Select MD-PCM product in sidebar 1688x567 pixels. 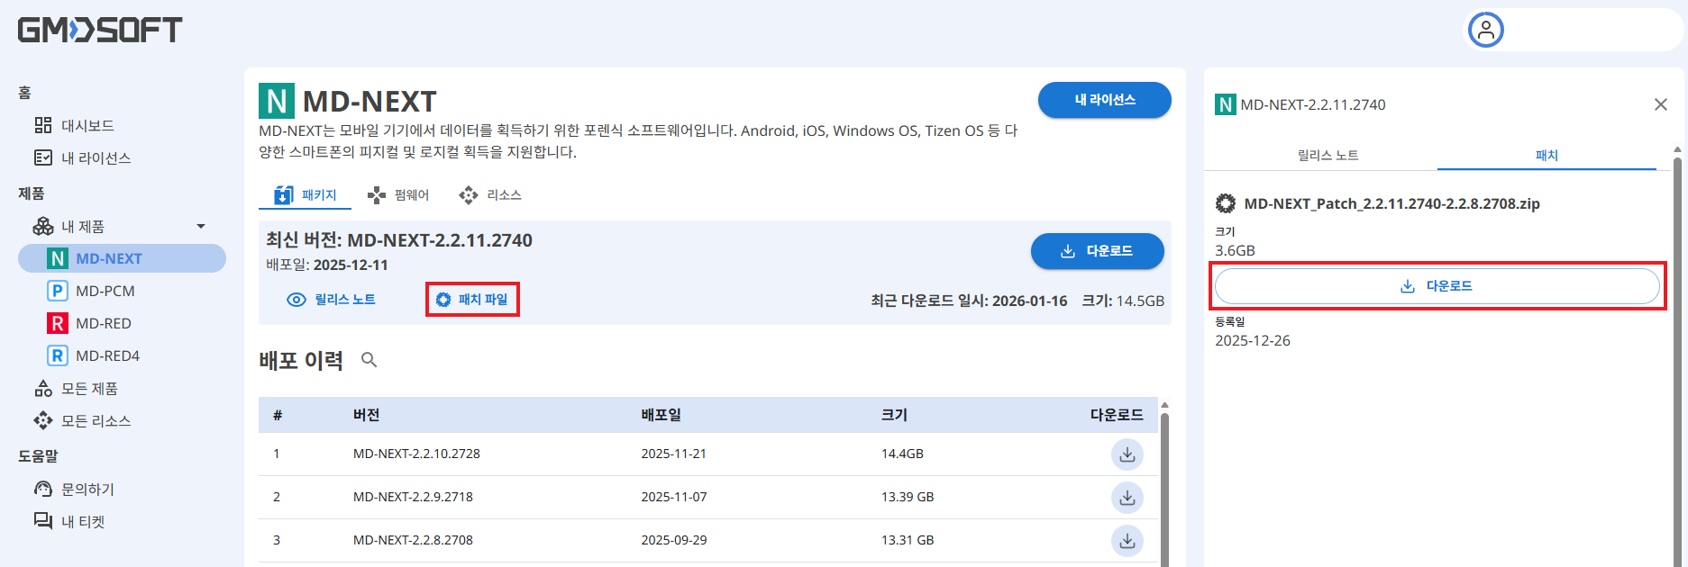(91, 291)
